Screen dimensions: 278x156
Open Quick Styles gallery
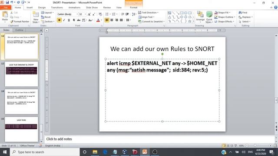pos(209,17)
